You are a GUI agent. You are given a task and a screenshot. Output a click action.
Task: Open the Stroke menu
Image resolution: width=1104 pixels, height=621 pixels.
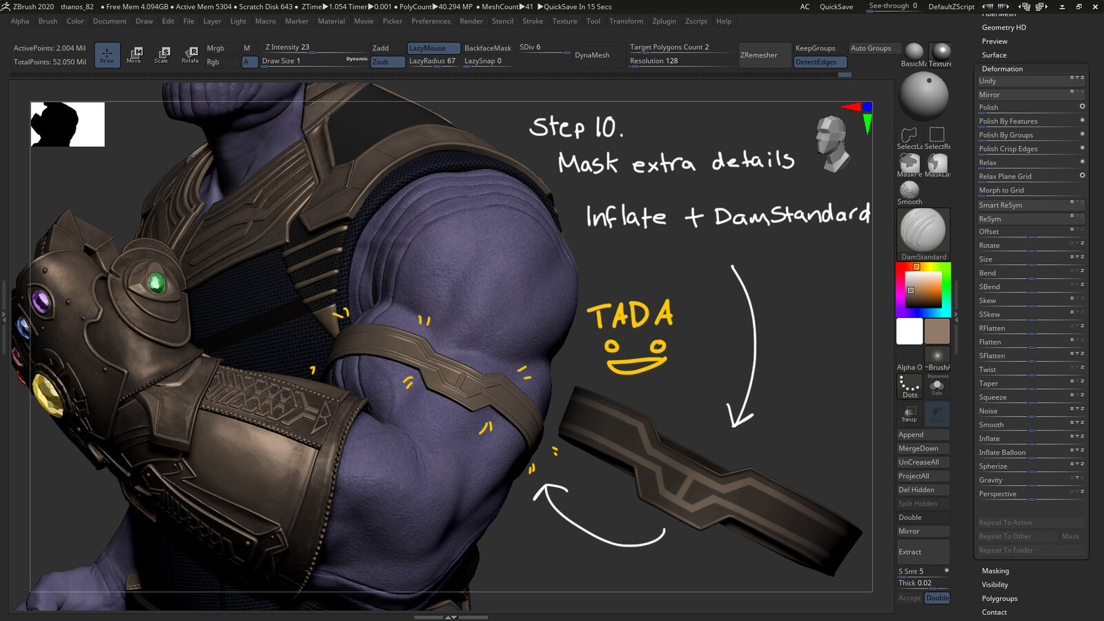tap(533, 21)
